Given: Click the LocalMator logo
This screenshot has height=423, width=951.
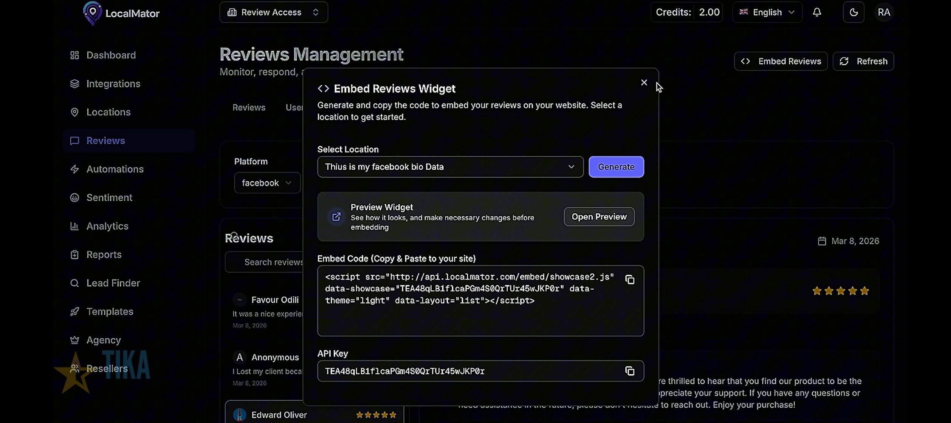Looking at the screenshot, I should (x=121, y=13).
